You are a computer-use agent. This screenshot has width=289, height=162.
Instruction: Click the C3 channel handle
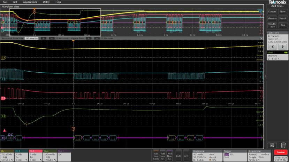click(x=3, y=98)
